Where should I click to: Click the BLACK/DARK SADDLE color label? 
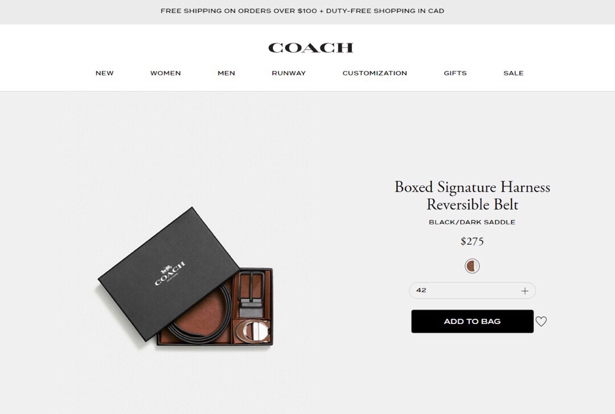(472, 222)
